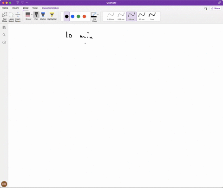
Task: Open Recent Notes clock icon
Action: (x=4, y=42)
